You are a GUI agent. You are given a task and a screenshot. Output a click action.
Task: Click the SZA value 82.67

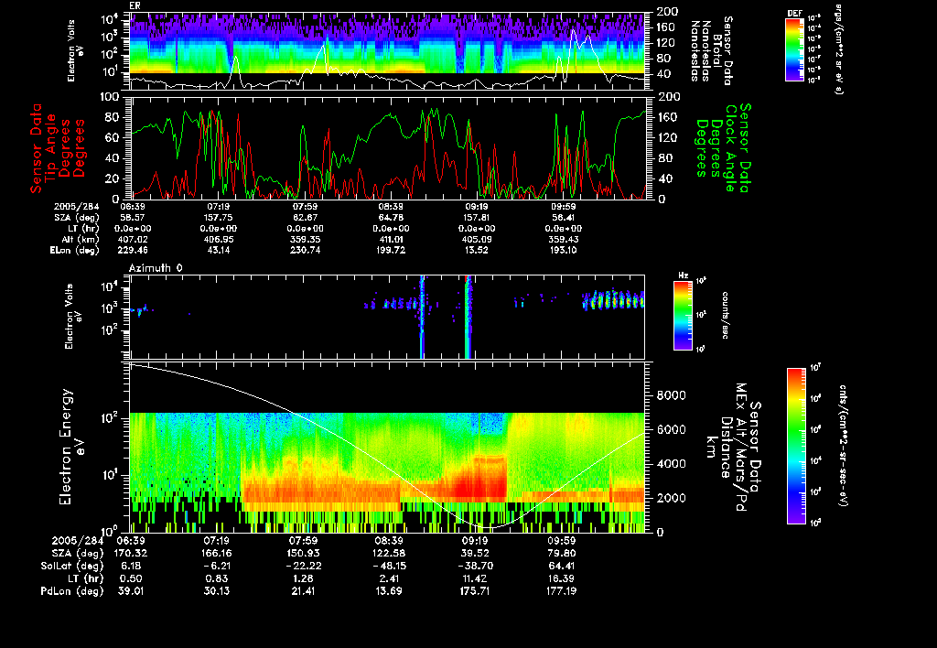tap(305, 218)
